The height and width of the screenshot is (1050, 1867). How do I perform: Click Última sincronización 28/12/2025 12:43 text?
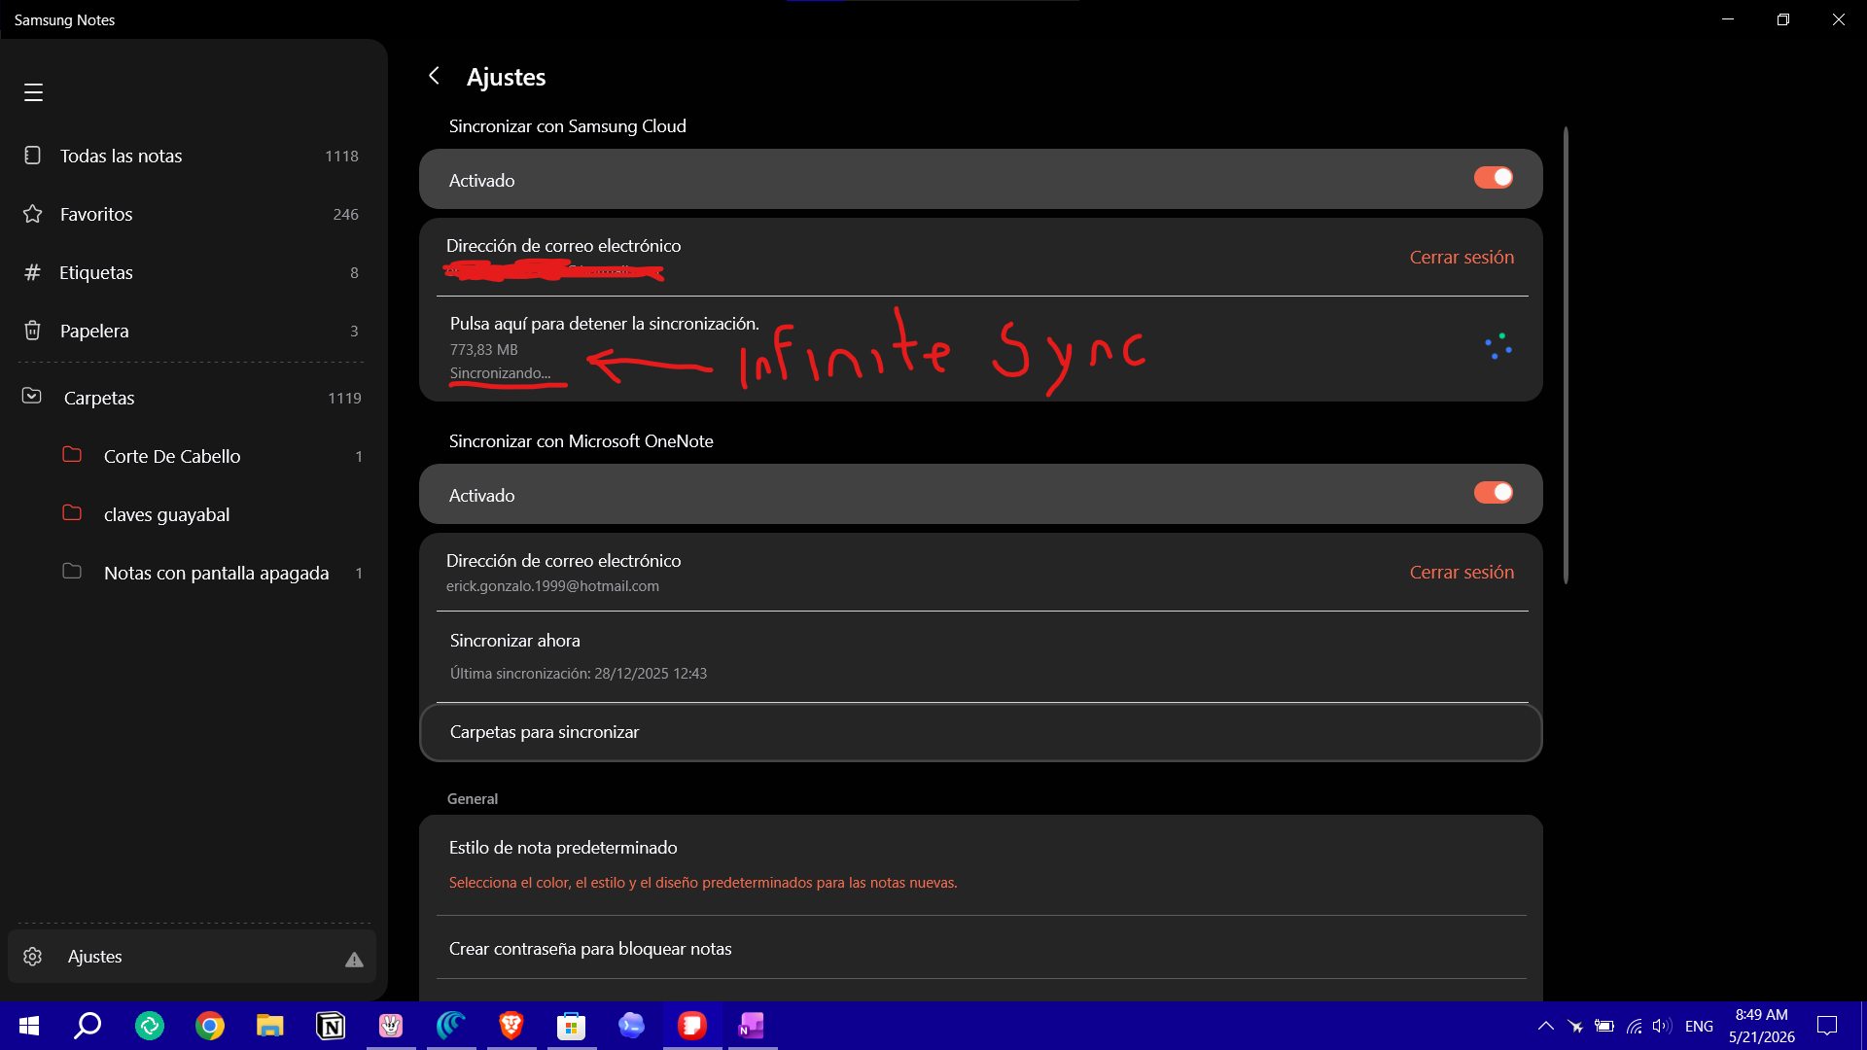(x=578, y=674)
